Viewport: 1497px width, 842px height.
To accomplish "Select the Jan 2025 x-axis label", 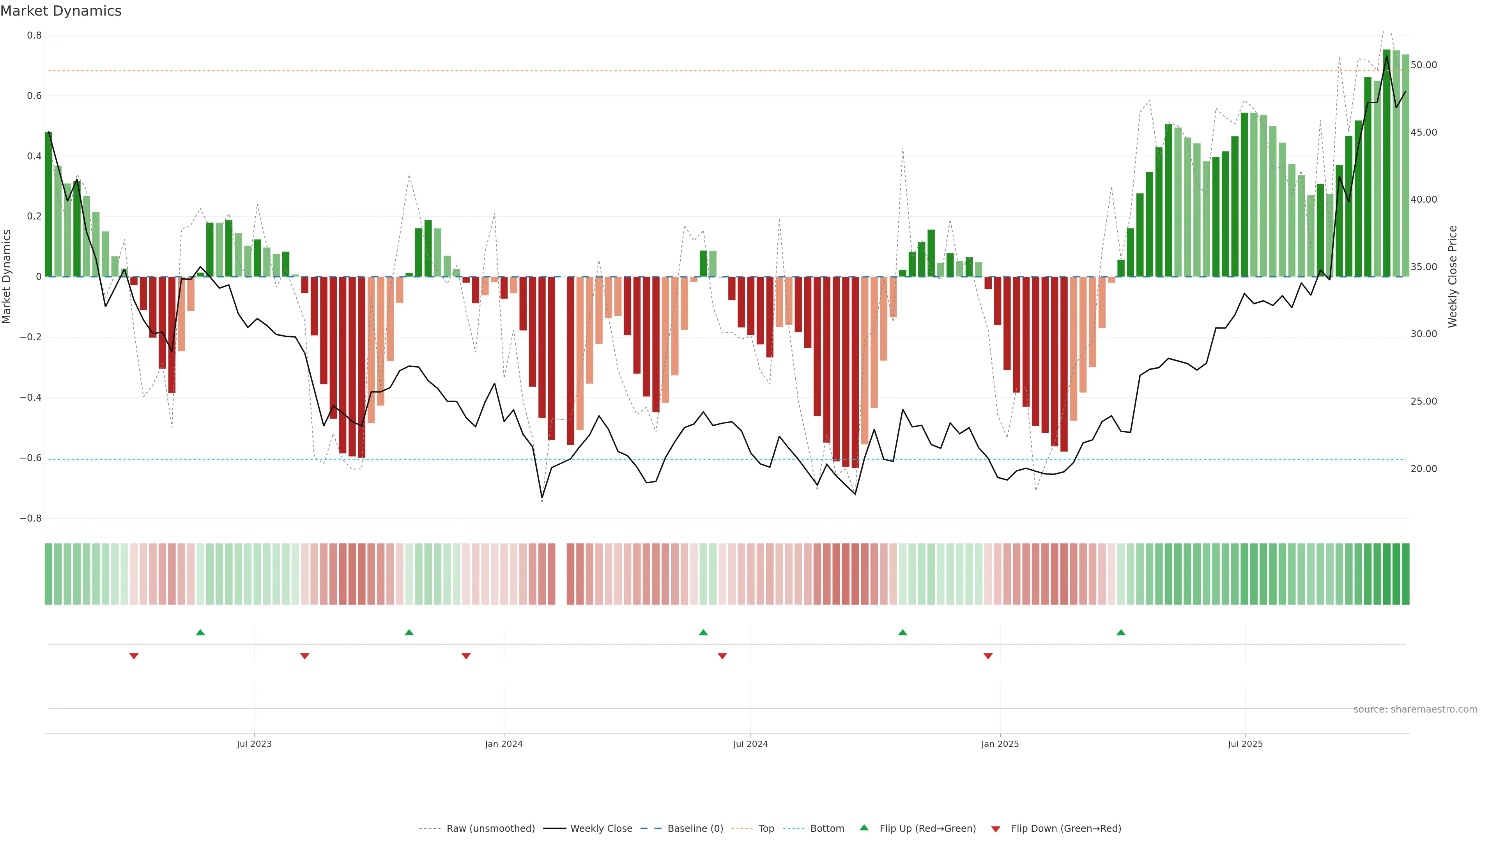I will [x=1000, y=744].
